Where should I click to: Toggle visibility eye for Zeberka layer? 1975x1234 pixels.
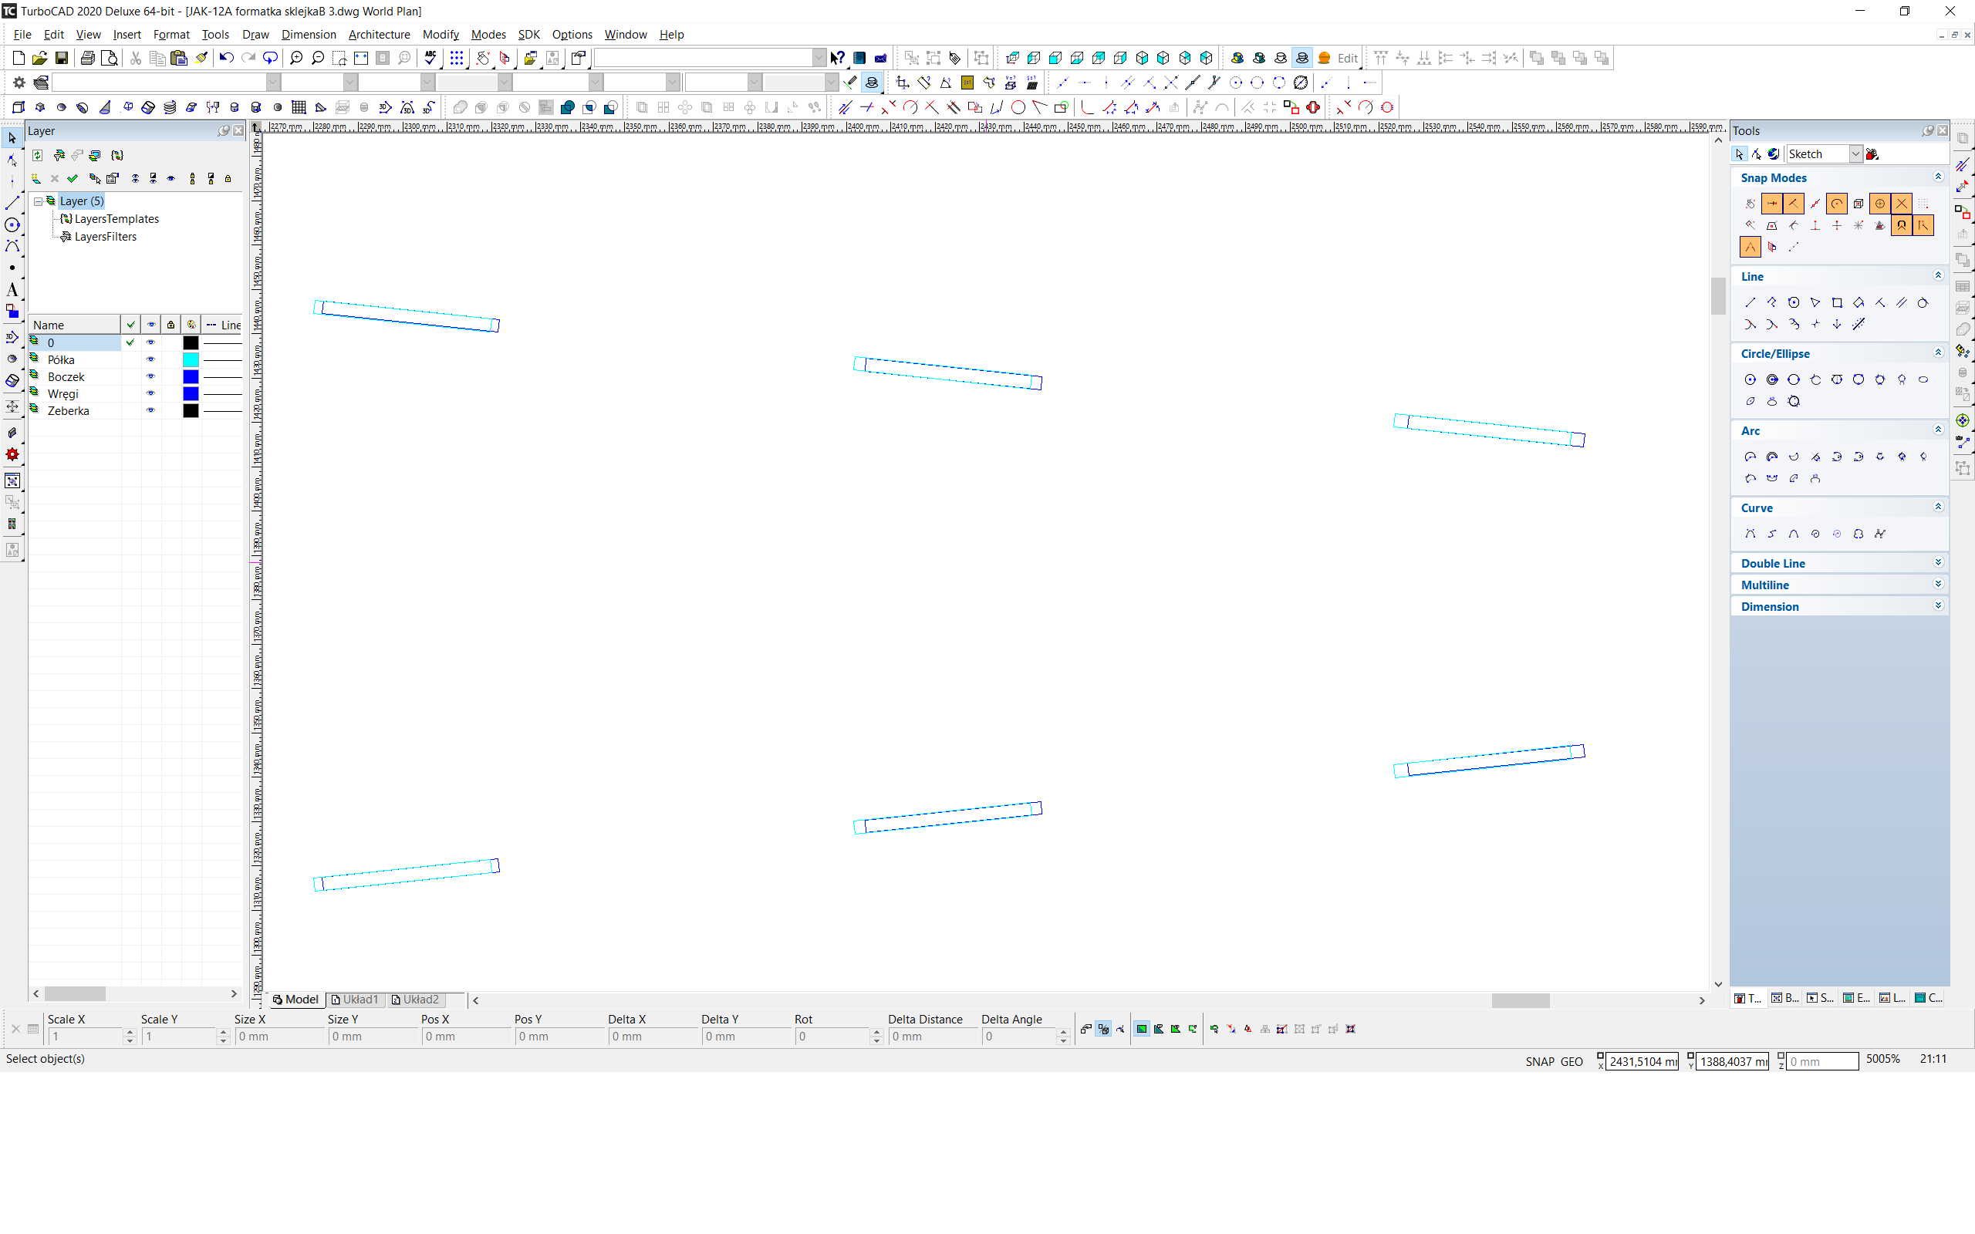(150, 410)
